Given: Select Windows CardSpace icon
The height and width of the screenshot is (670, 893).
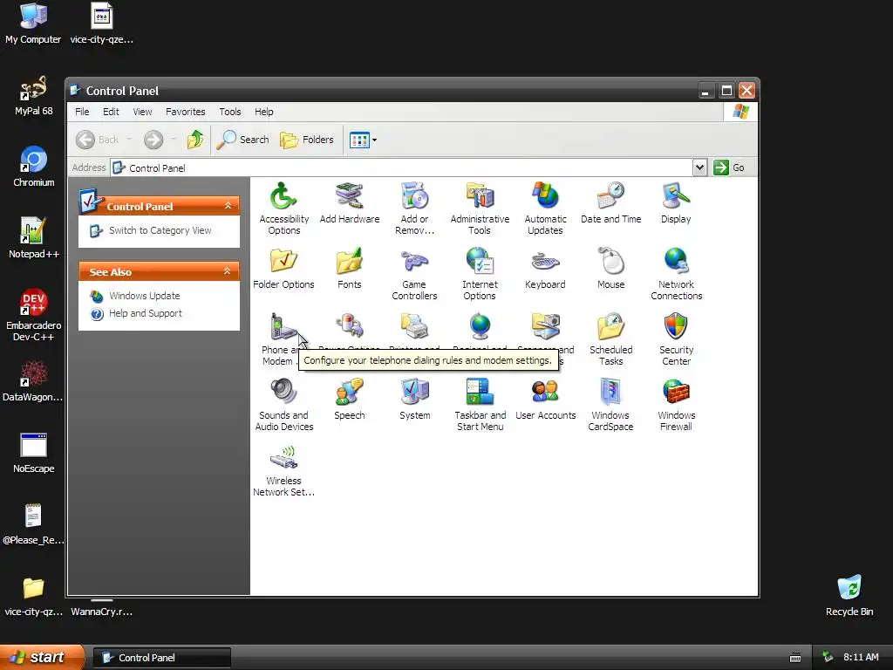Looking at the screenshot, I should (610, 393).
